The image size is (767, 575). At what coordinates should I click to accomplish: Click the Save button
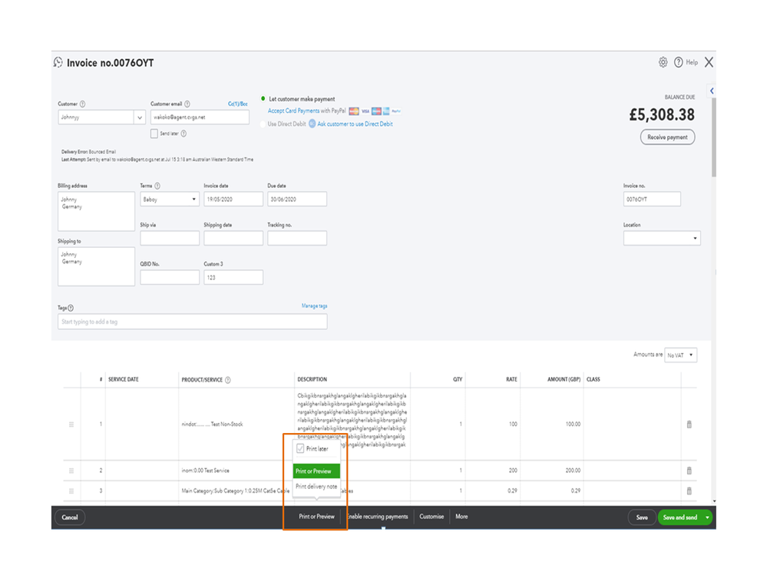(x=642, y=517)
